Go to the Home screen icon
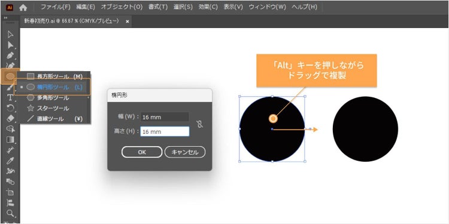The image size is (449, 224). pos(23,7)
